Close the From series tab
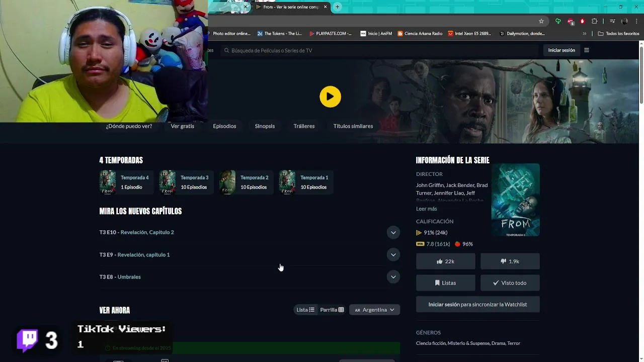The image size is (644, 362). (326, 7)
